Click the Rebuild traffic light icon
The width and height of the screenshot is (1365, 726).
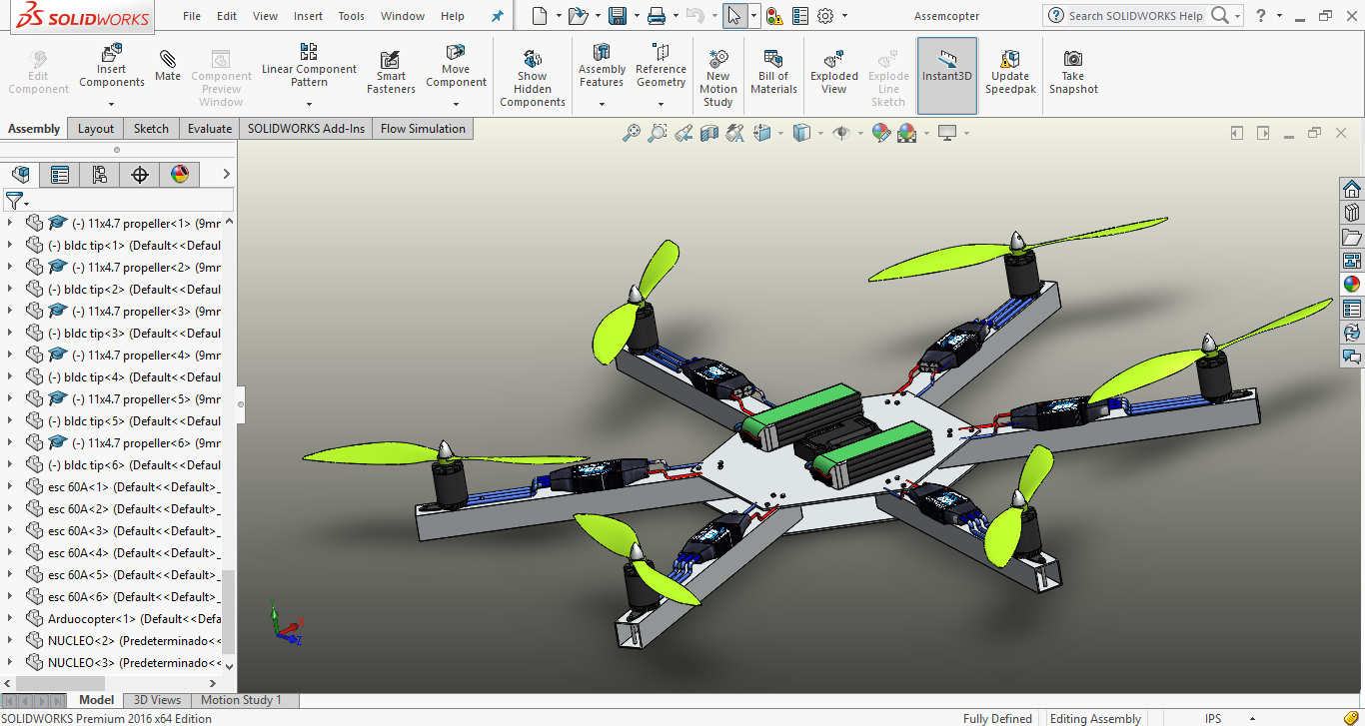774,16
